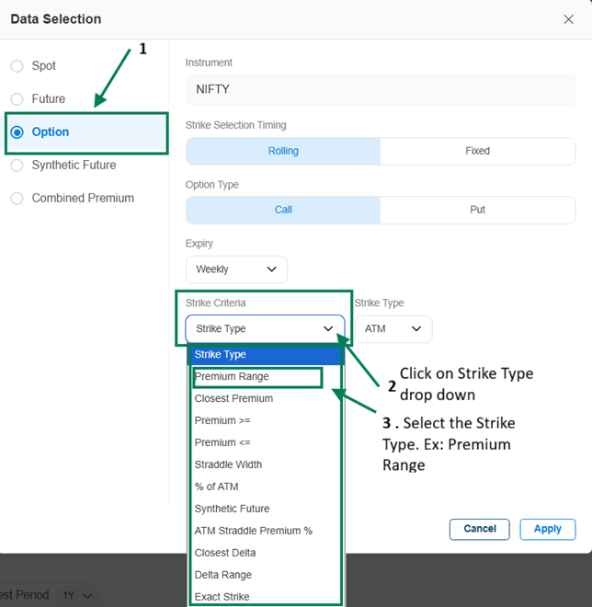Choose the Put option type
This screenshot has width=592, height=607.
click(477, 210)
